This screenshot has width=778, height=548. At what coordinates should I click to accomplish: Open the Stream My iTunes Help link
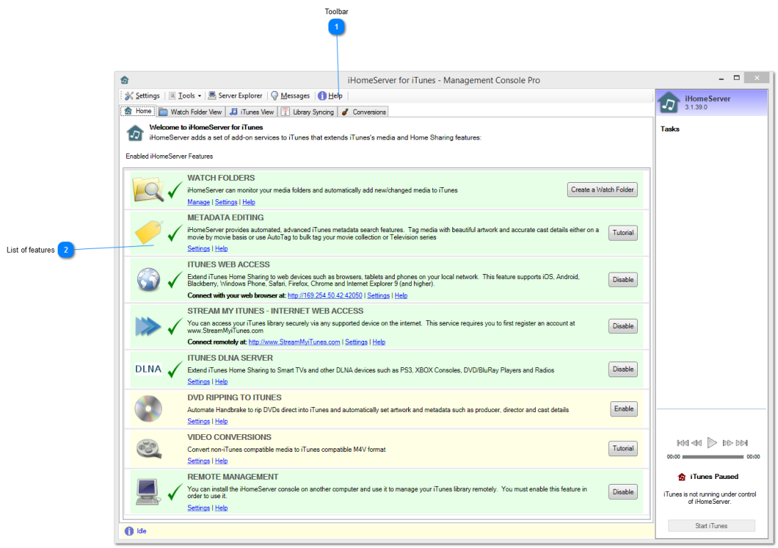coord(379,342)
